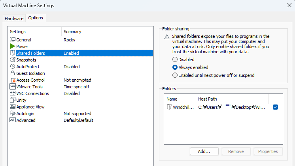Click the Disabled summary next to VNC Connections

(x=72, y=93)
